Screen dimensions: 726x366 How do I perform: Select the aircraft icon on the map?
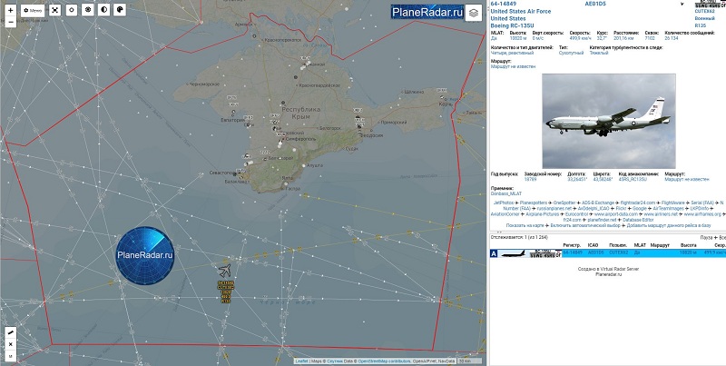[x=224, y=270]
